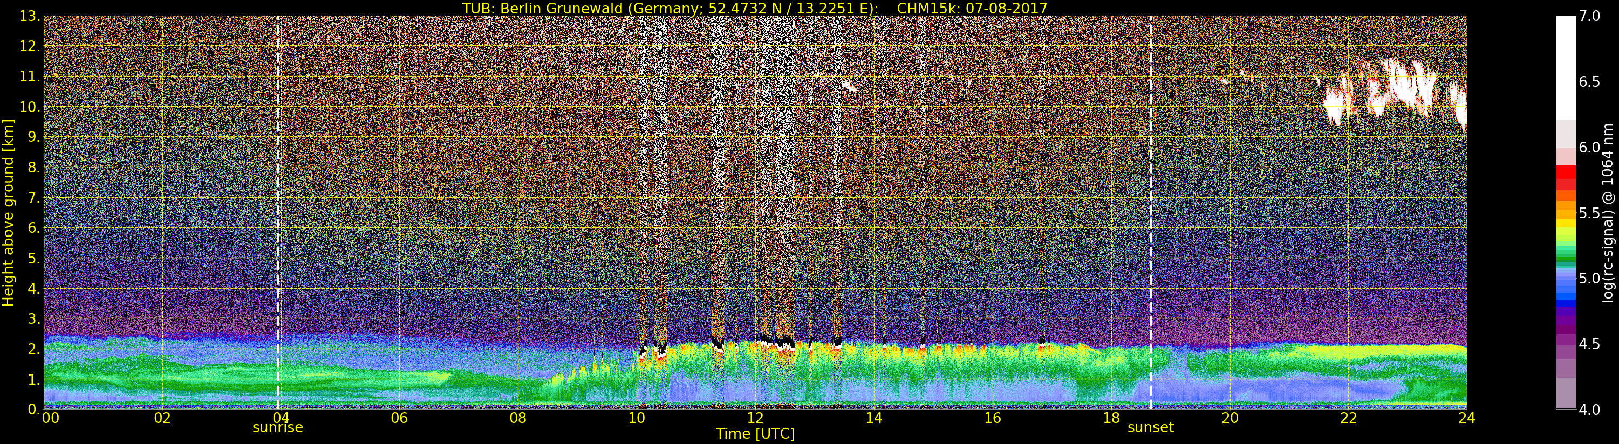Viewport: 1619px width, 444px height.
Task: Click the 'CHM15k: 07-08-2017' date in title
Action: pyautogui.click(x=972, y=8)
